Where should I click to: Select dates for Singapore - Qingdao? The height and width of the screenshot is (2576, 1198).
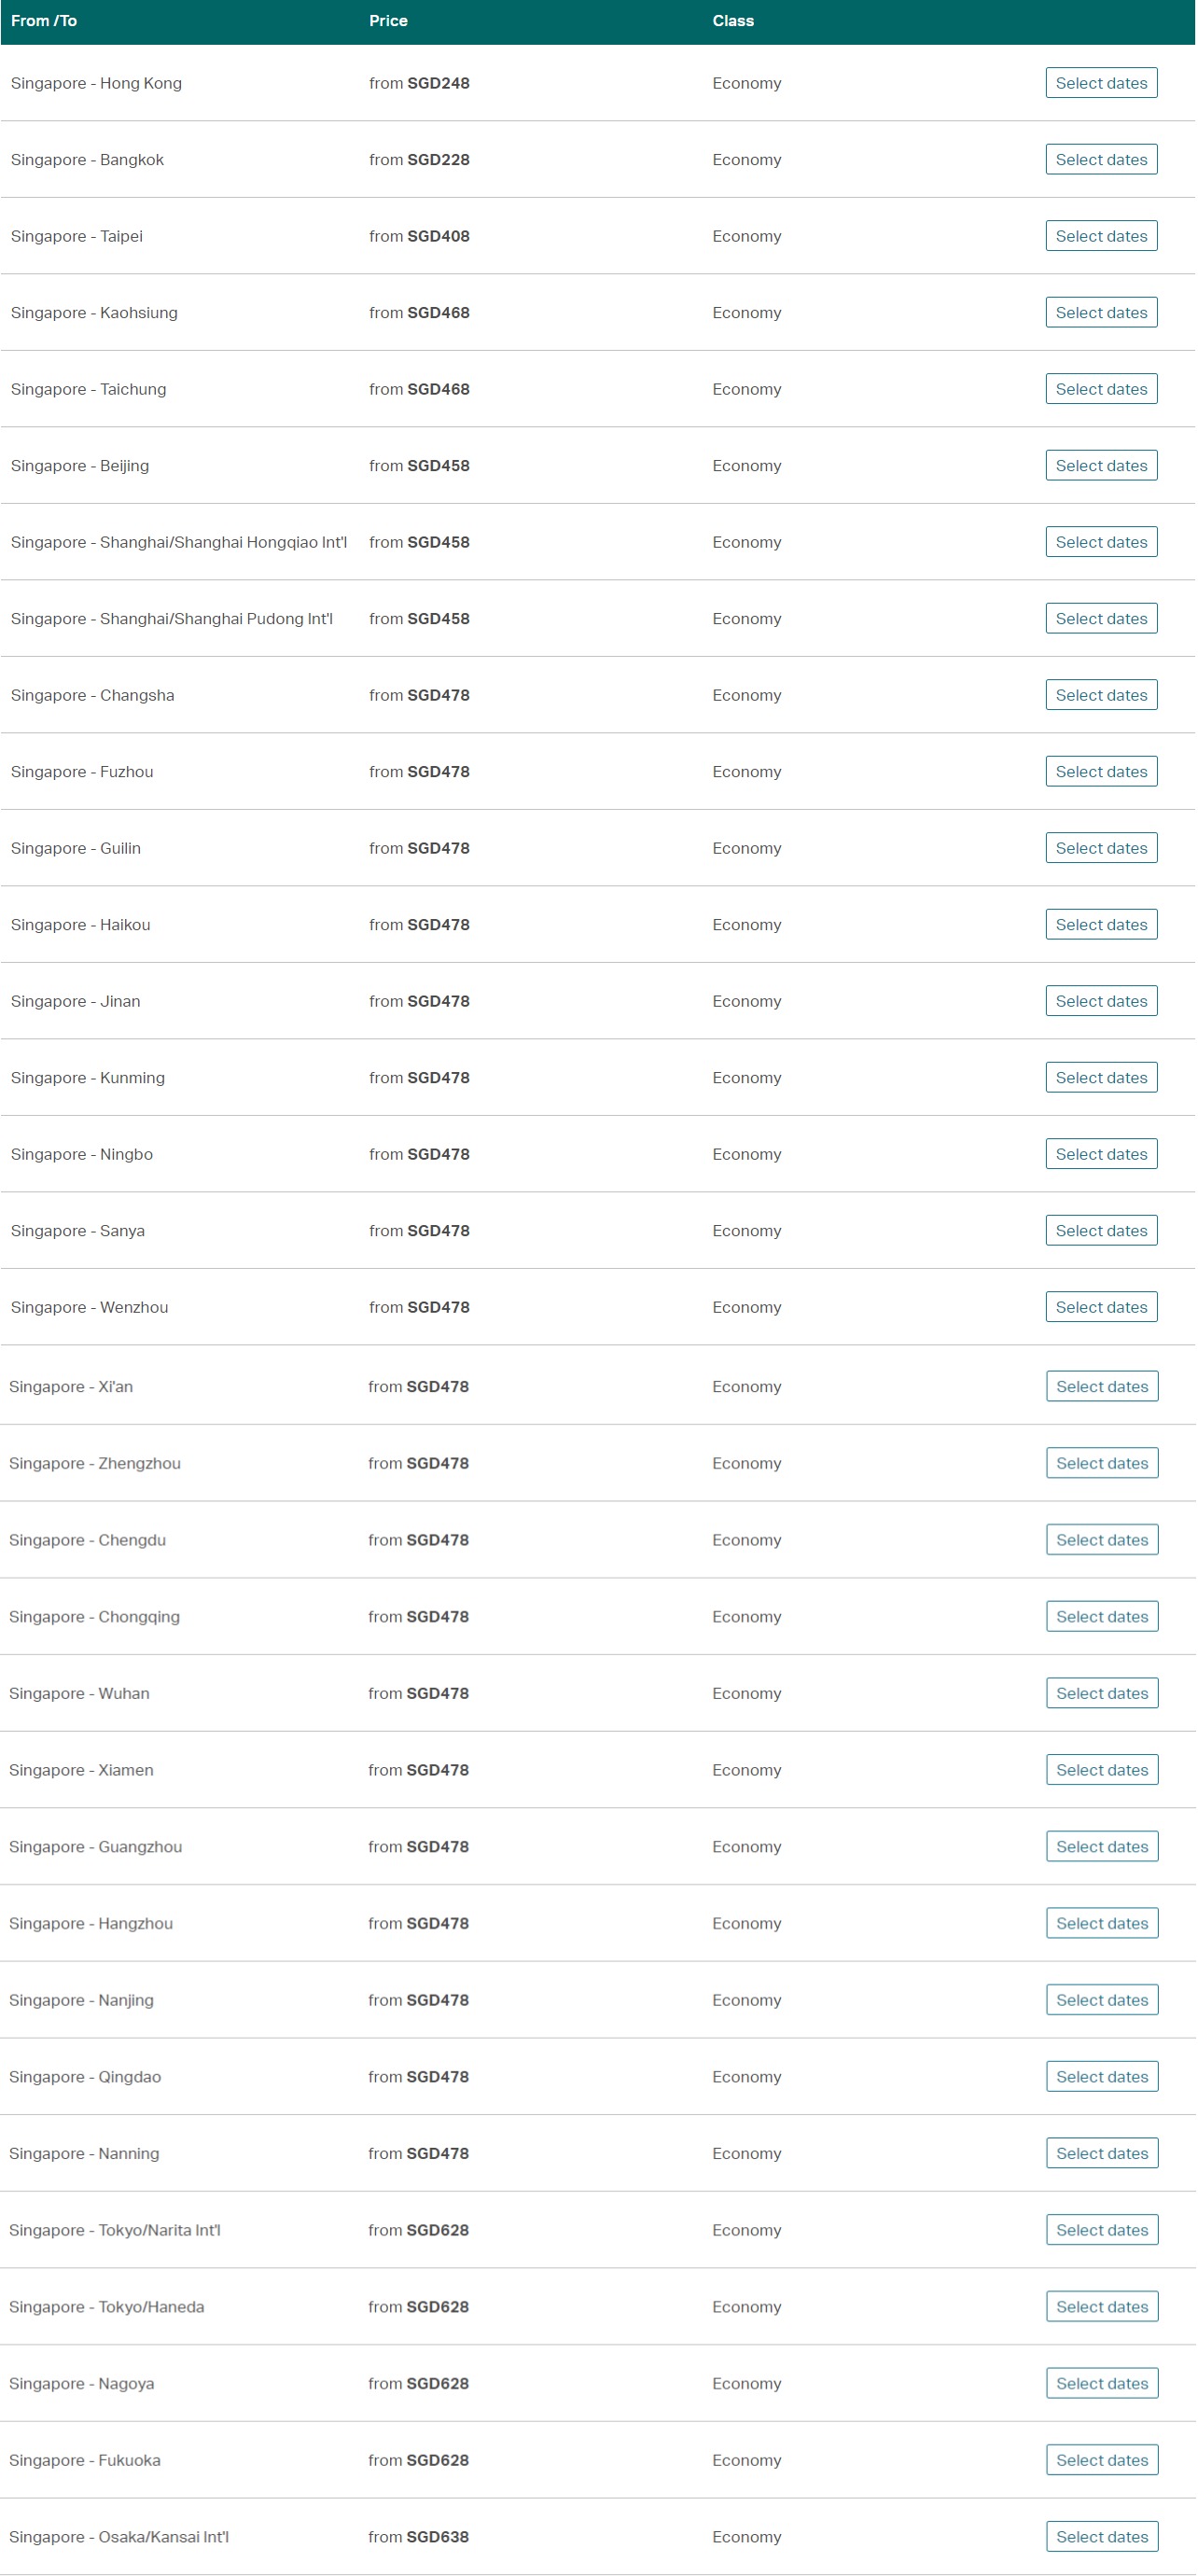tap(1102, 2076)
